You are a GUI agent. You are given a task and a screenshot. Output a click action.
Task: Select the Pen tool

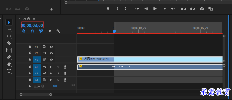pyautogui.click(x=9, y=57)
